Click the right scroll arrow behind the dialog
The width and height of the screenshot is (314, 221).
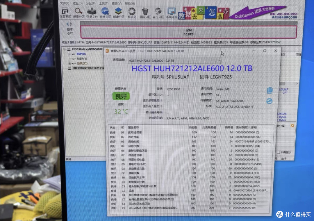[x=297, y=83]
